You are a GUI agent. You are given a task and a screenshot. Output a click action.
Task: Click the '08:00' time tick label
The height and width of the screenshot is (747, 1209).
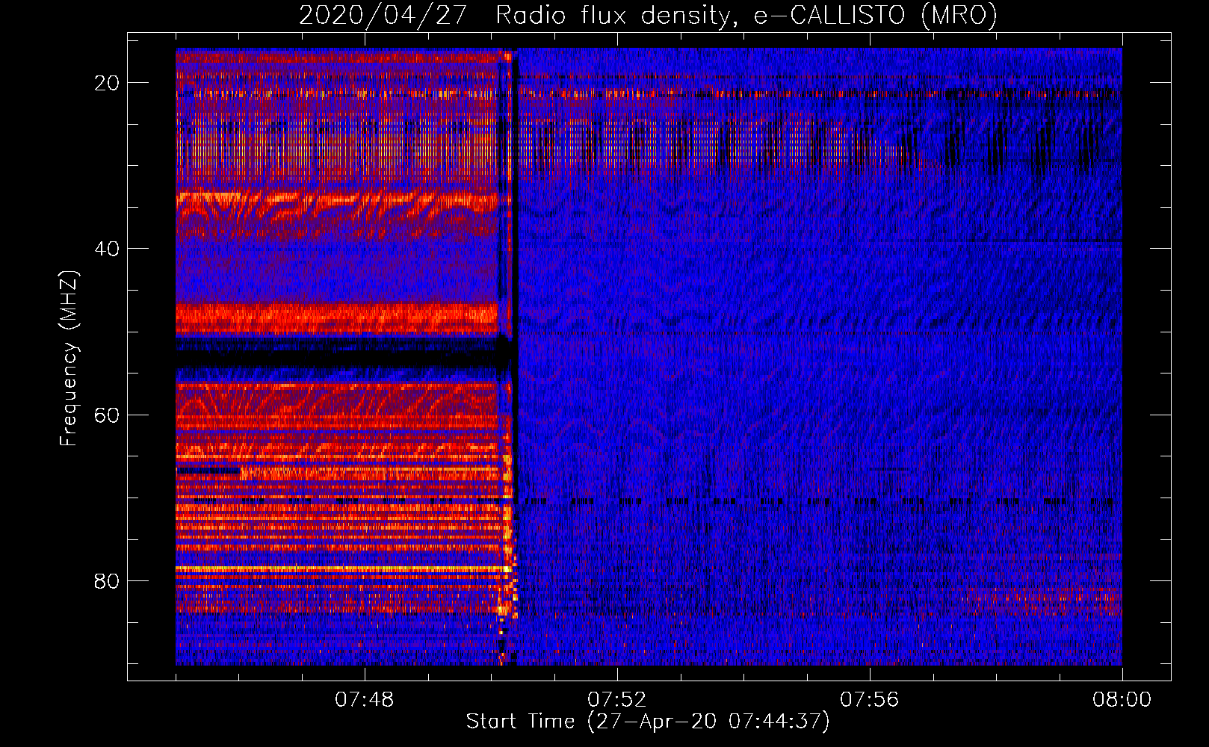coord(1122,700)
